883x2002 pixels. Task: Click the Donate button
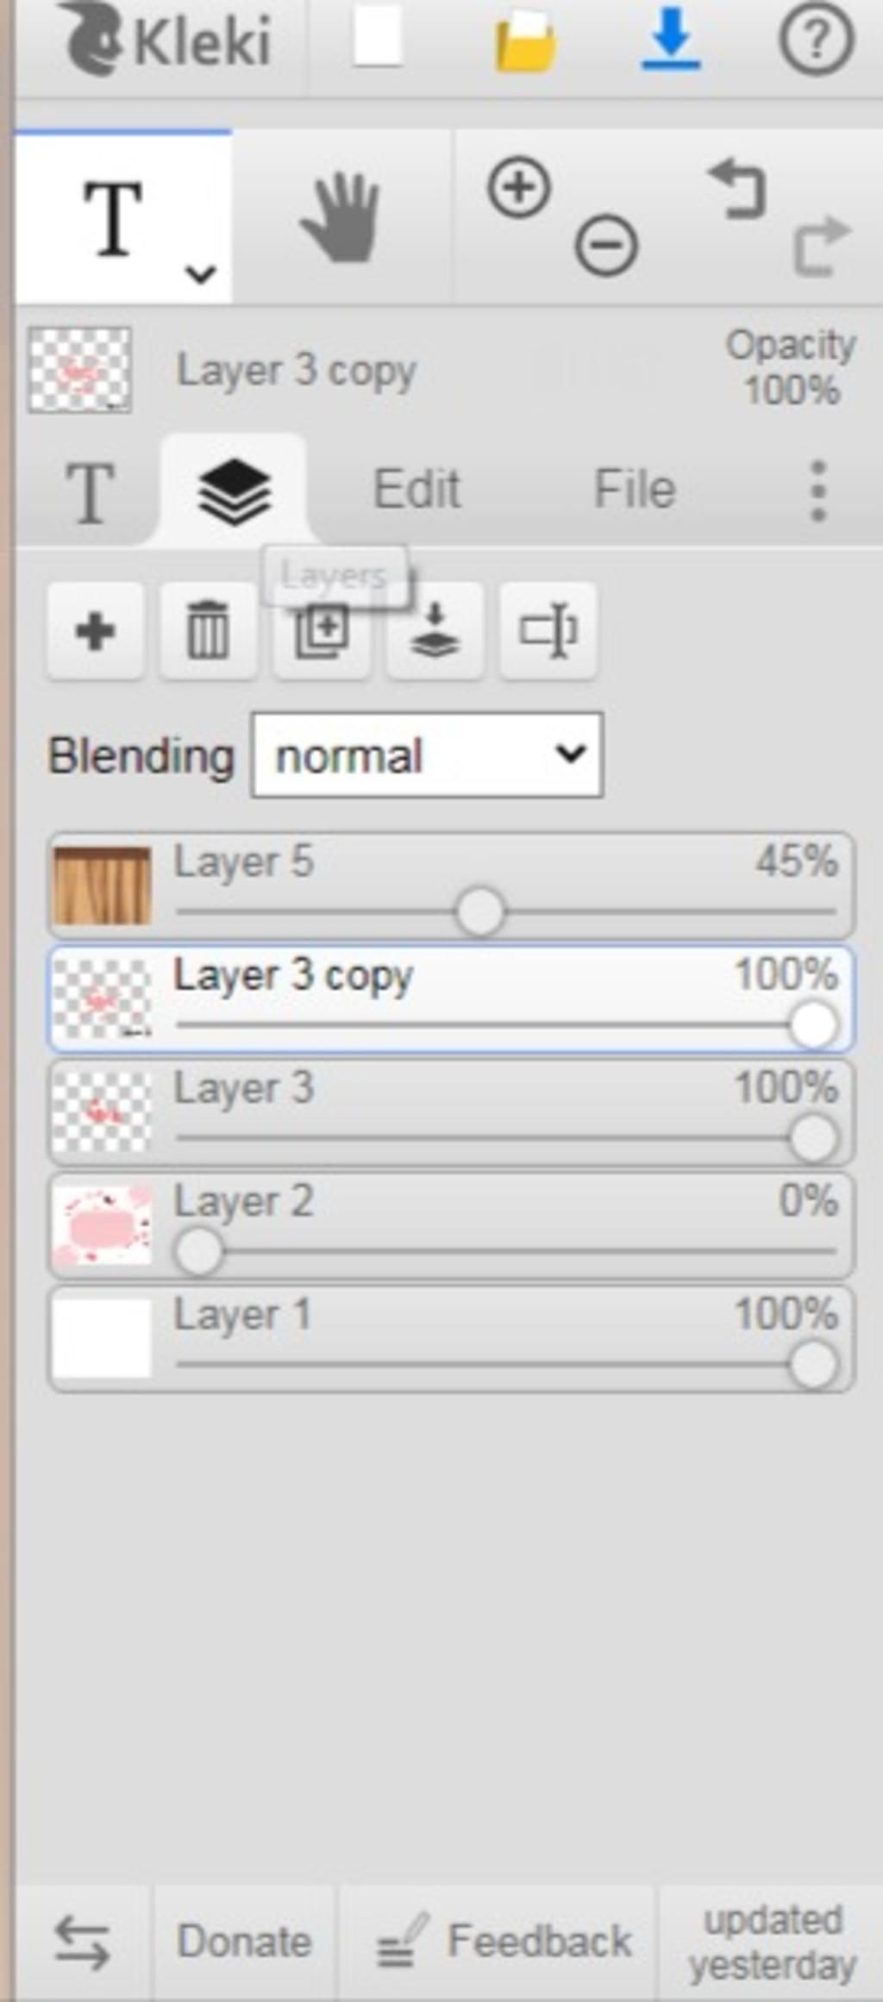click(244, 1942)
